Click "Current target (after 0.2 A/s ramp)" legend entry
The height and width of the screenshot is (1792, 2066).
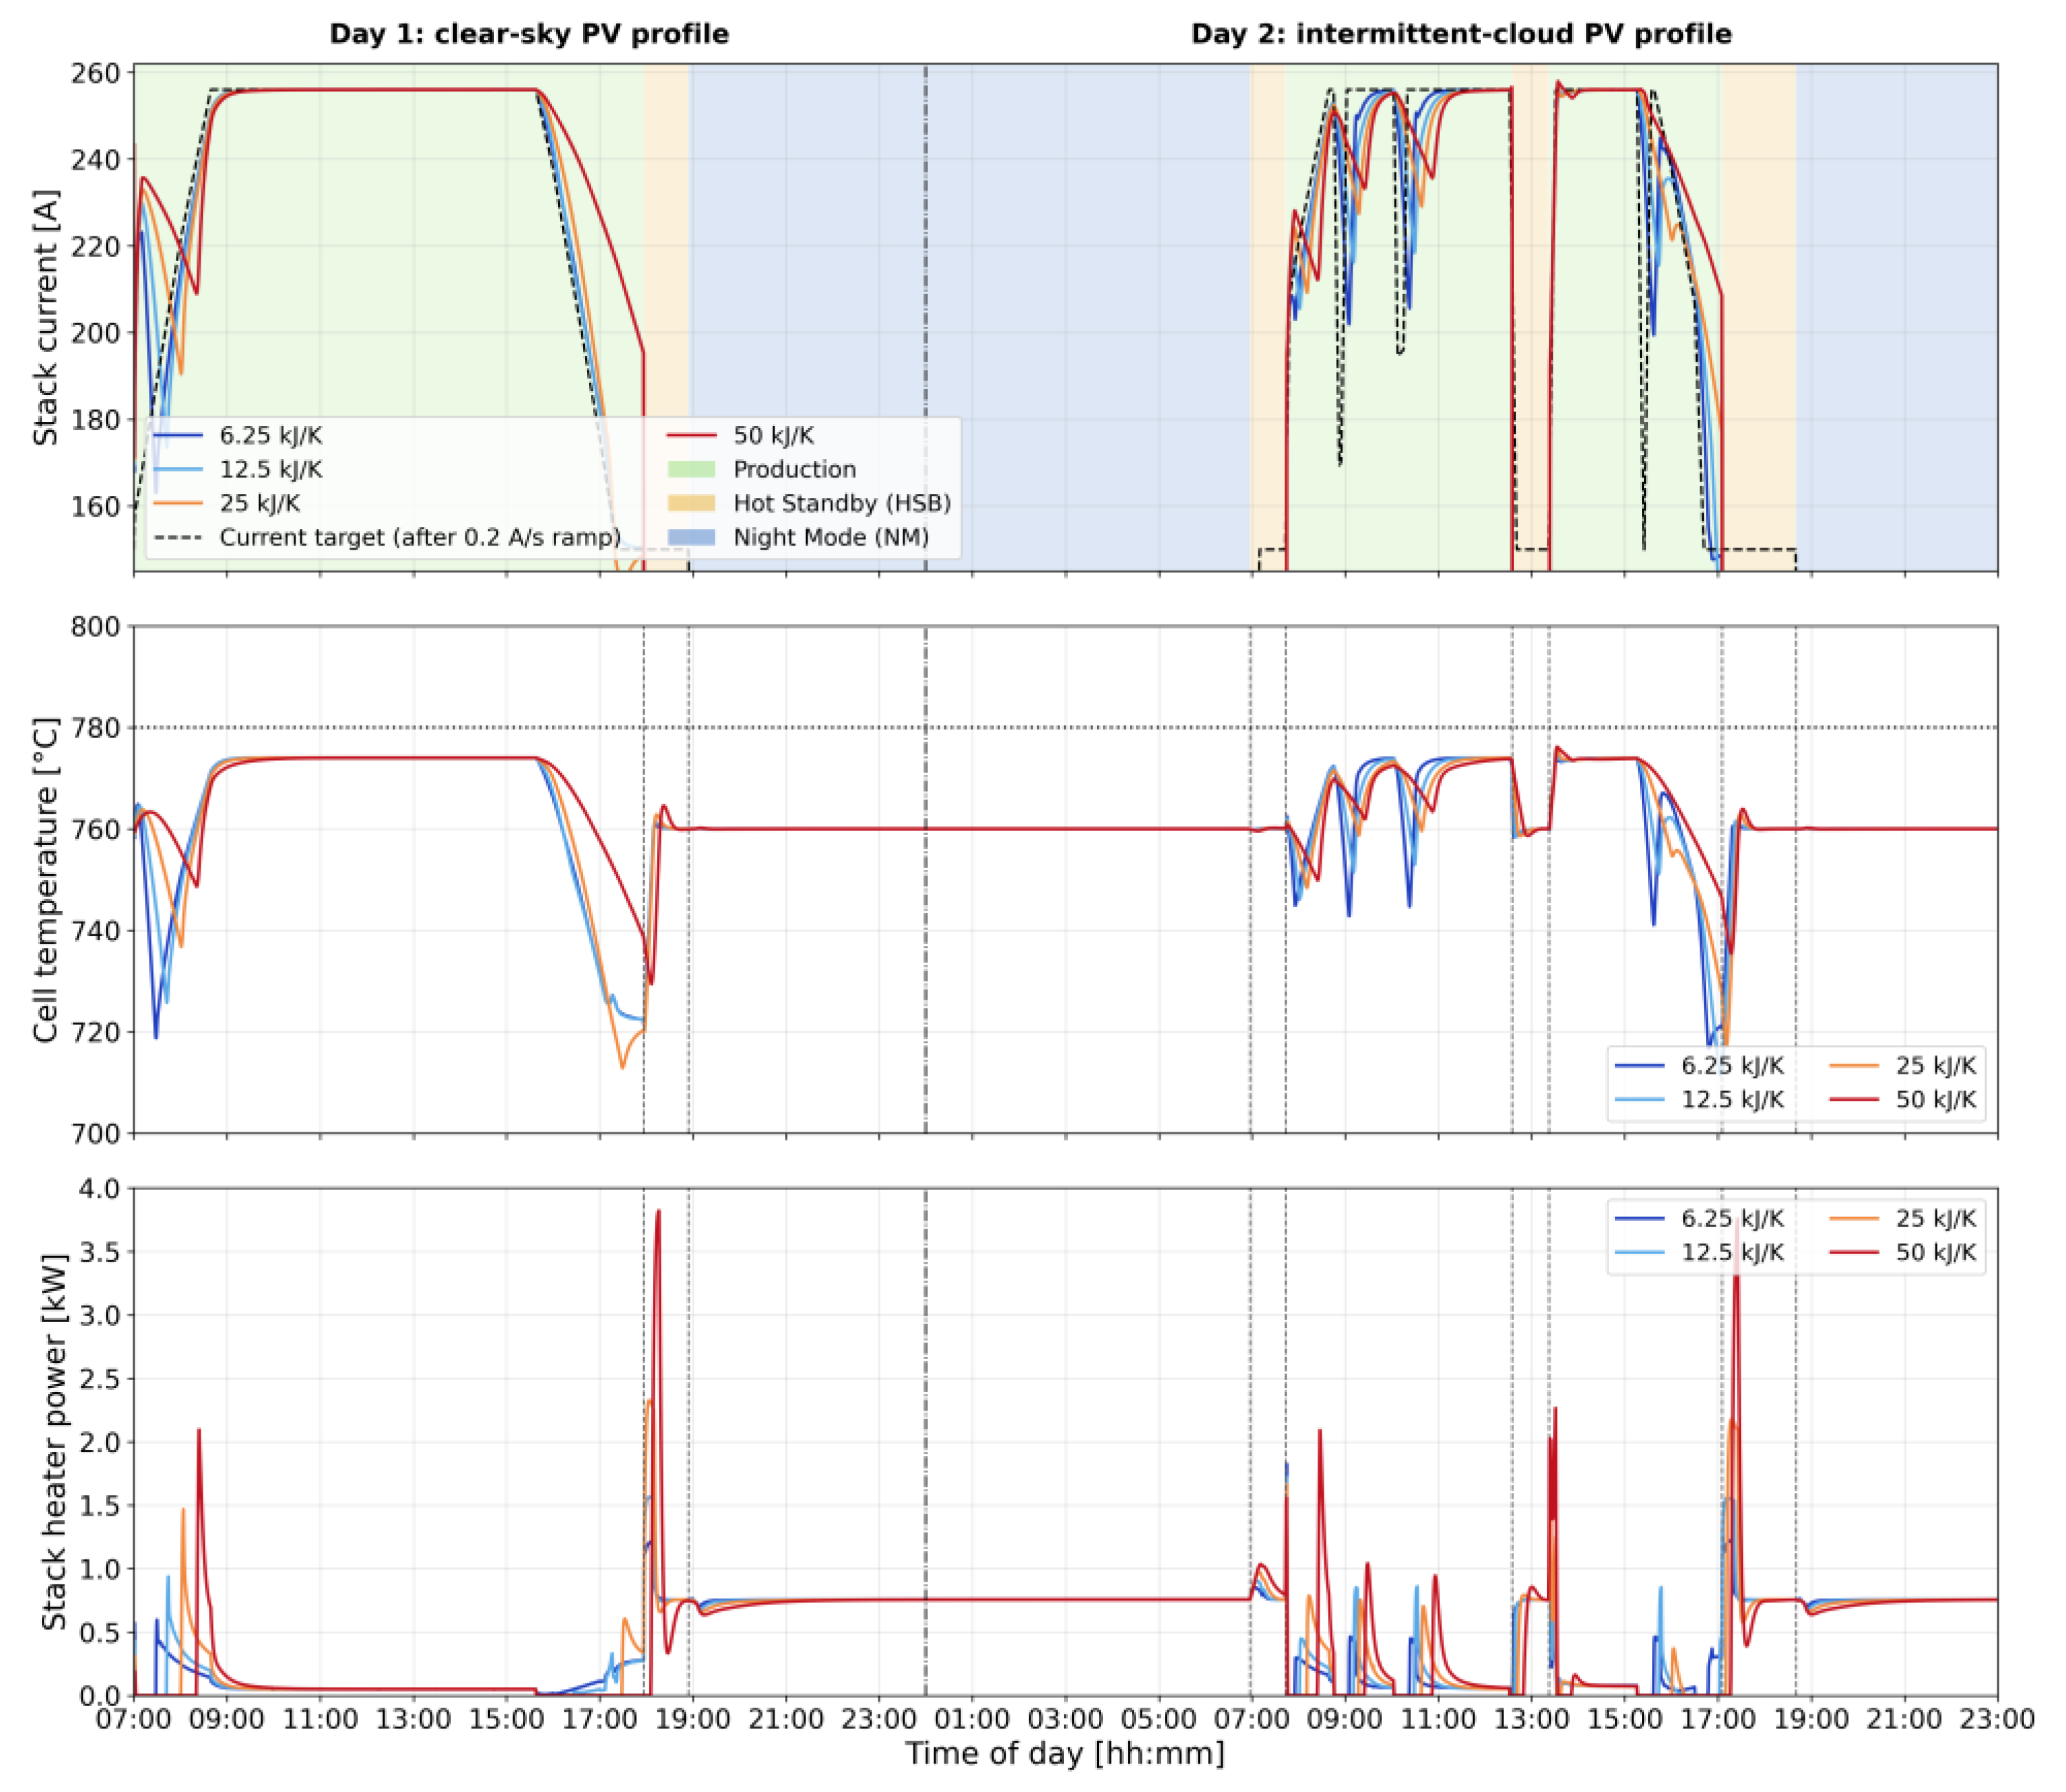420,537
